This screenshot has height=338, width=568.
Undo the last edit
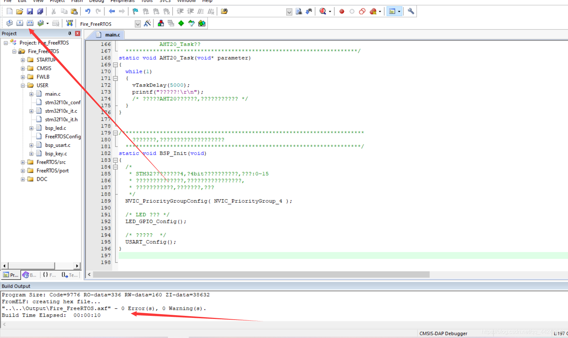click(88, 11)
